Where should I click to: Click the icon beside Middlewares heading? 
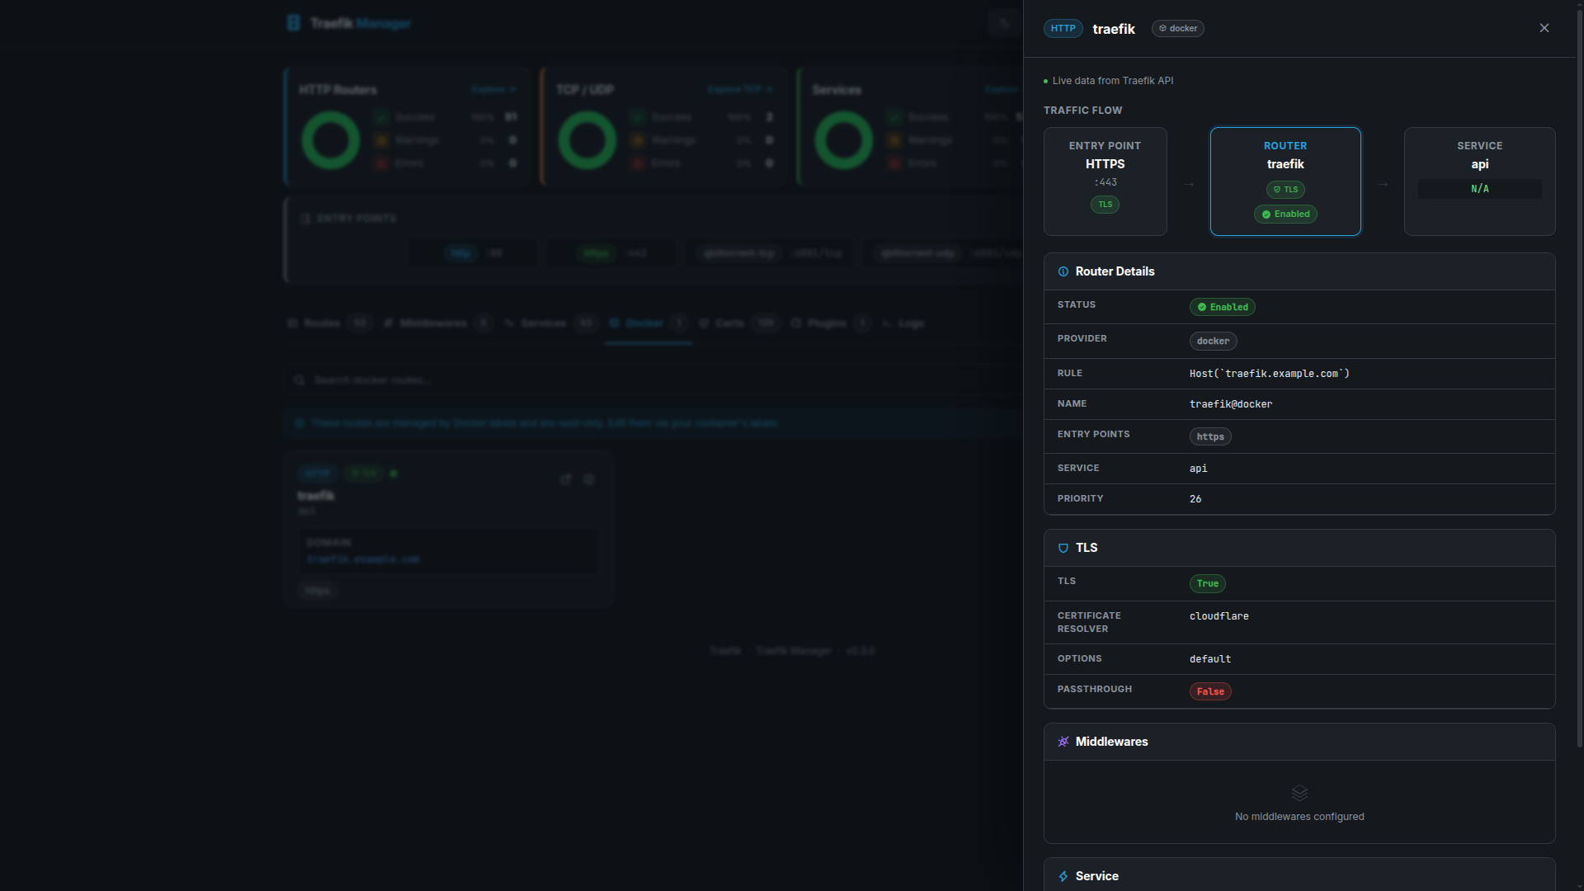coord(1064,742)
